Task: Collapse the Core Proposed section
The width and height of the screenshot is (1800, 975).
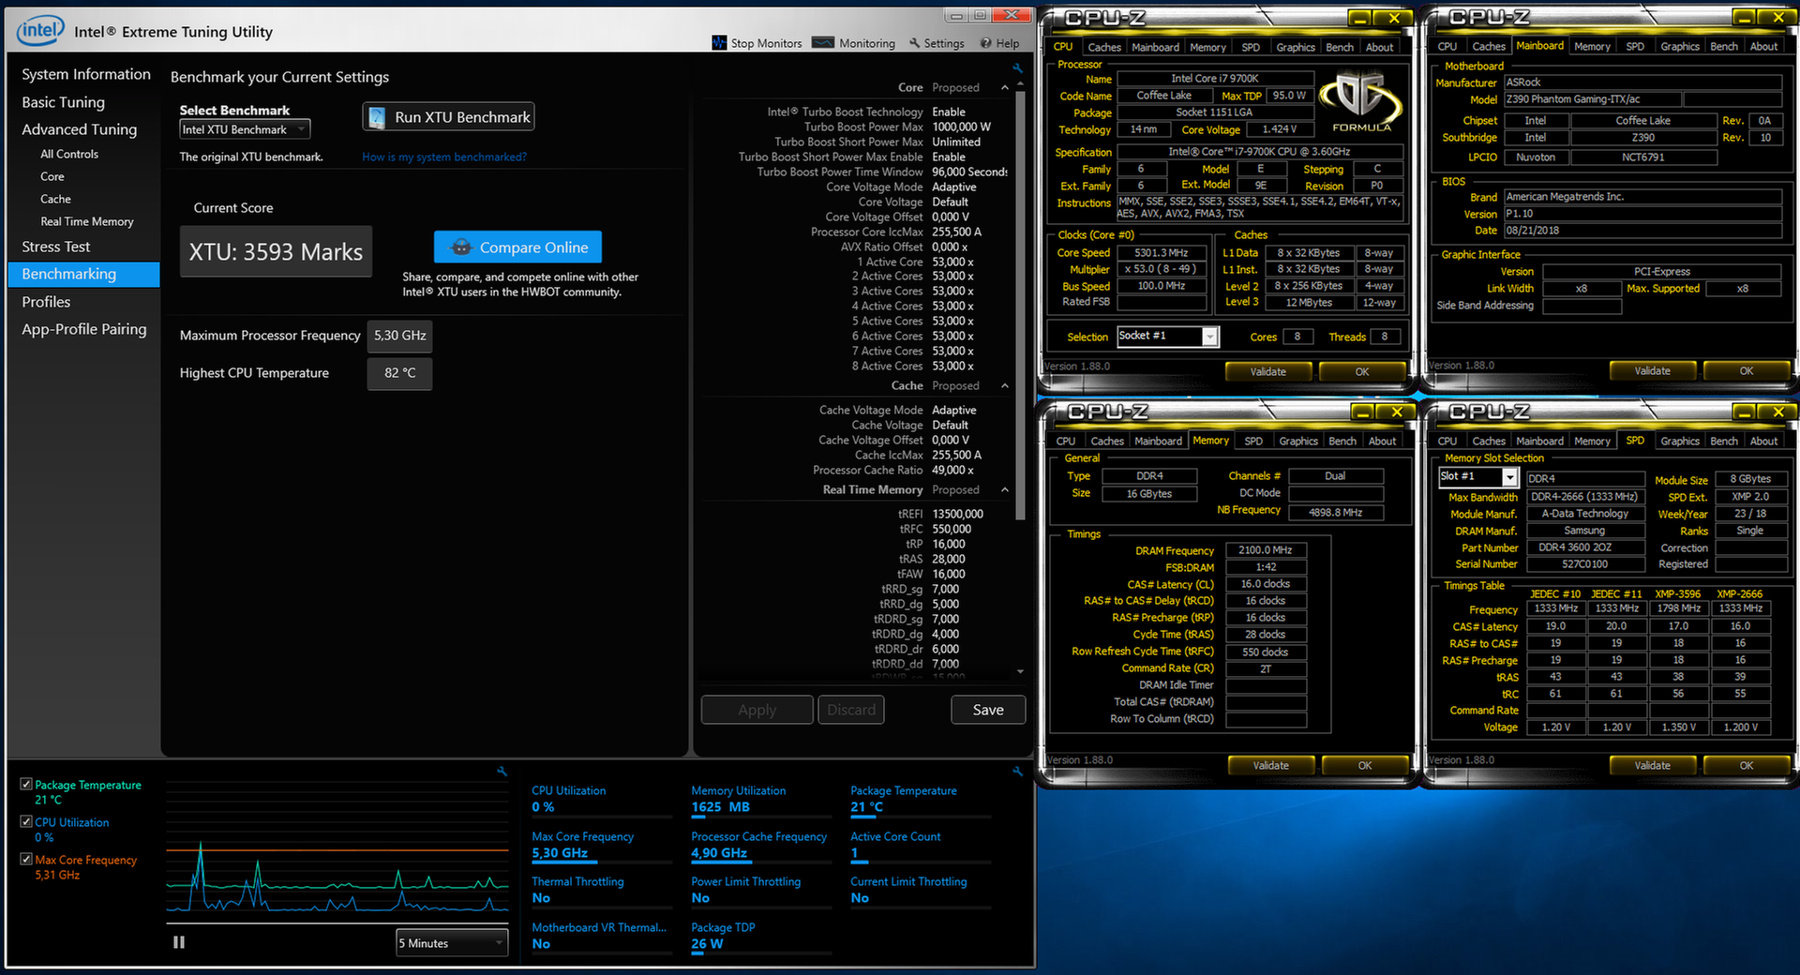Action: pyautogui.click(x=1005, y=87)
